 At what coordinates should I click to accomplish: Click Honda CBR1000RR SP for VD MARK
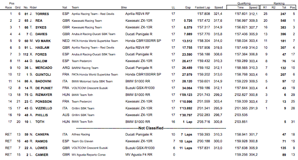point(143,41)
